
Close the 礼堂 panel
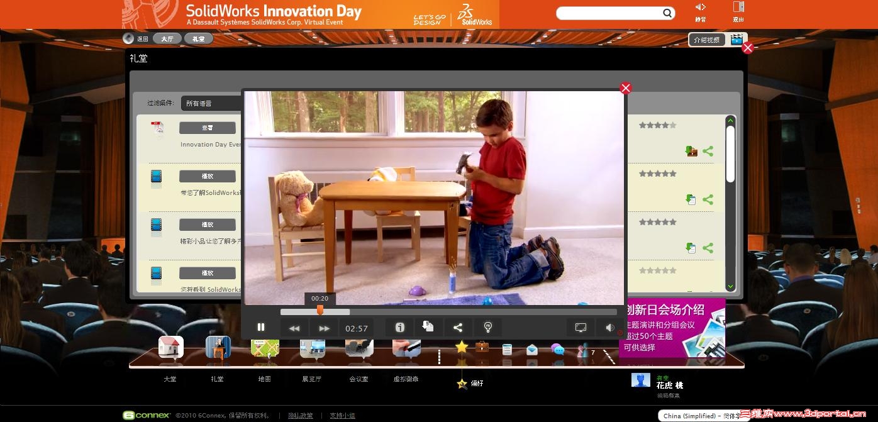pos(747,48)
